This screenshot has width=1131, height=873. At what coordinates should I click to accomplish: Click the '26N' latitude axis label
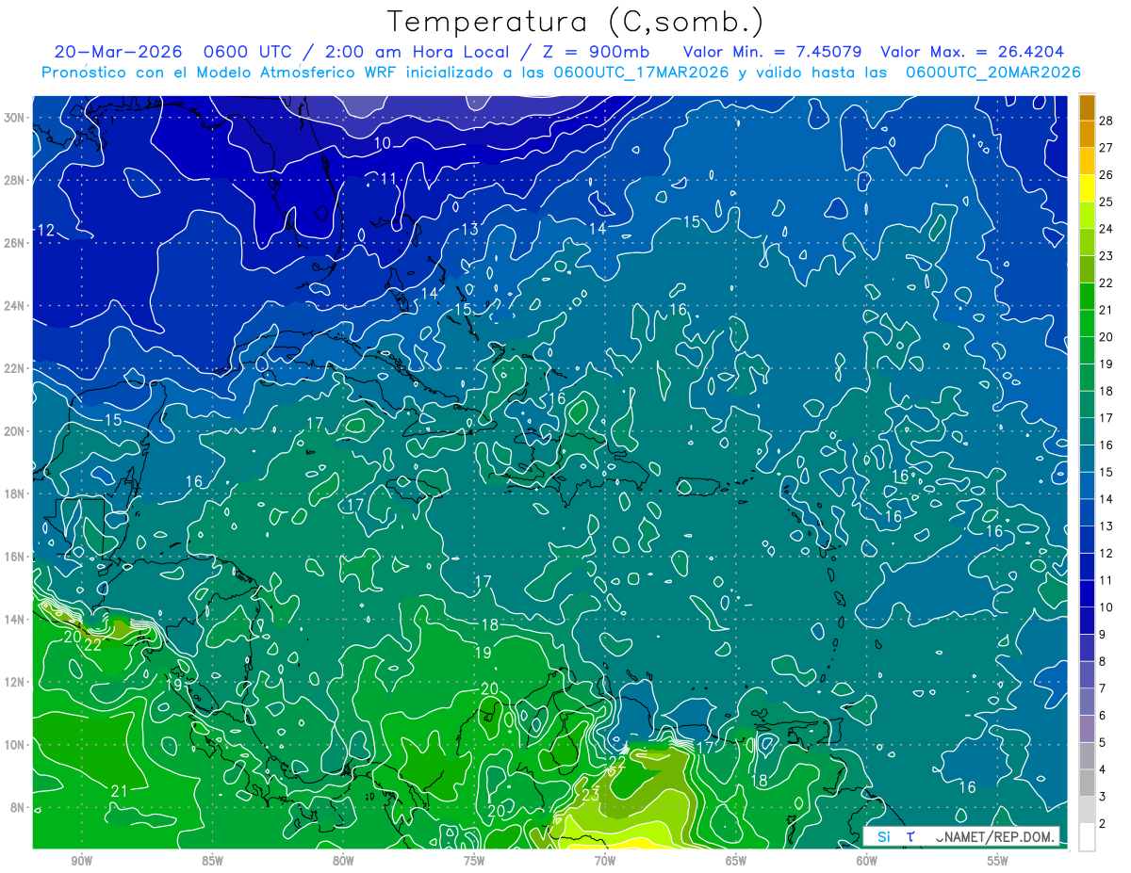click(x=16, y=243)
